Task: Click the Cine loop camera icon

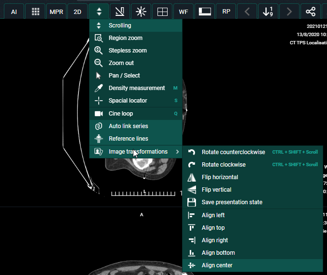Action: tap(99, 114)
